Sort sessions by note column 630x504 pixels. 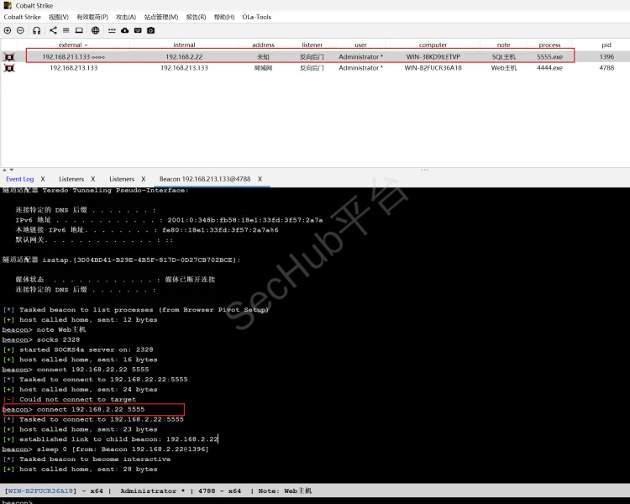point(503,45)
